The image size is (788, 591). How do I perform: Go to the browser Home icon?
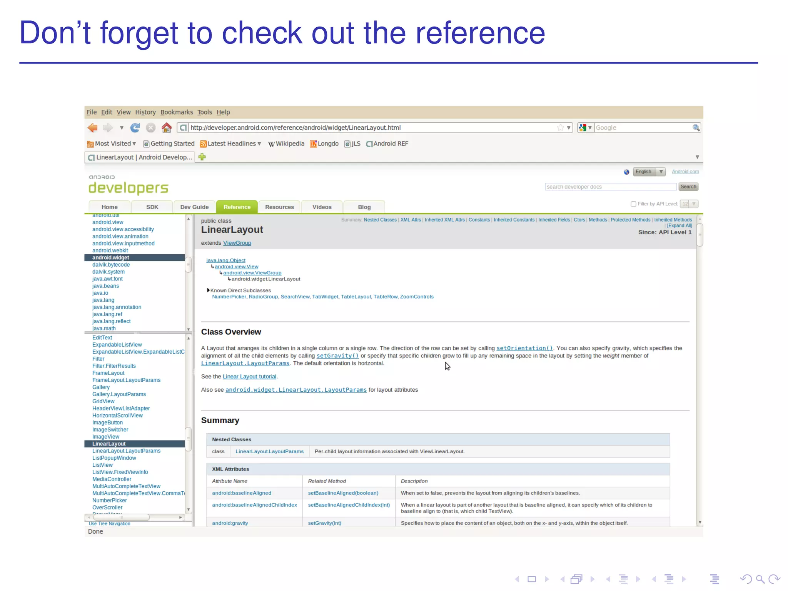166,128
